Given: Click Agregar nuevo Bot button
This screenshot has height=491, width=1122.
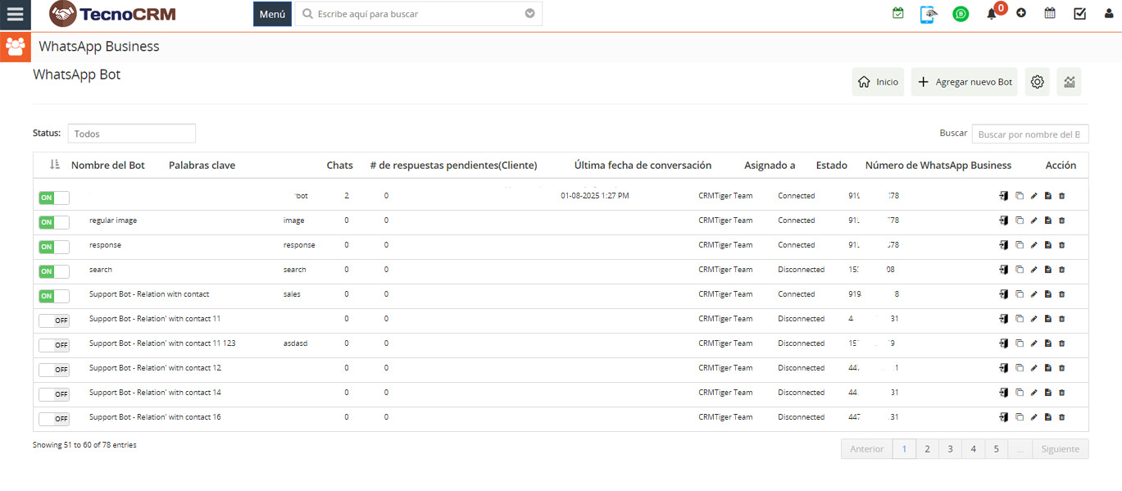Looking at the screenshot, I should (x=964, y=82).
